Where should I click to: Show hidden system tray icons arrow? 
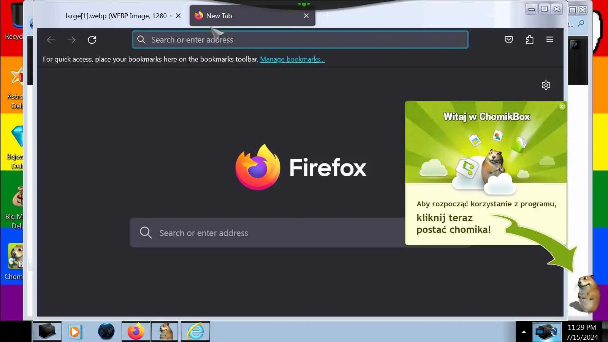[524, 332]
